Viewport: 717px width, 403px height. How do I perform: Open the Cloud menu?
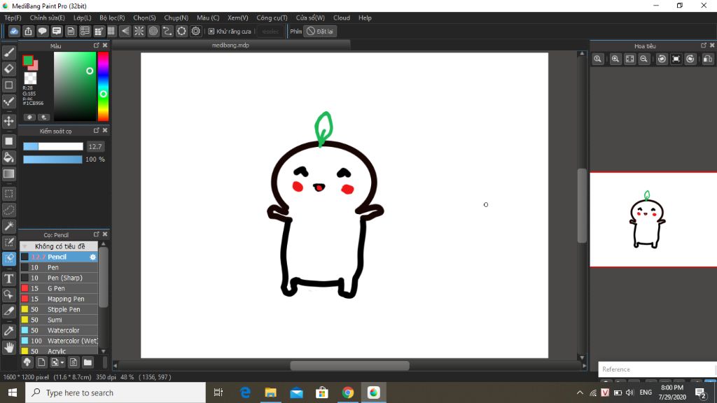tap(342, 17)
